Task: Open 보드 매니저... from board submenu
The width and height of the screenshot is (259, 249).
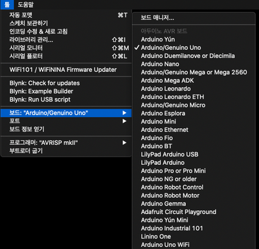Action: (194, 18)
